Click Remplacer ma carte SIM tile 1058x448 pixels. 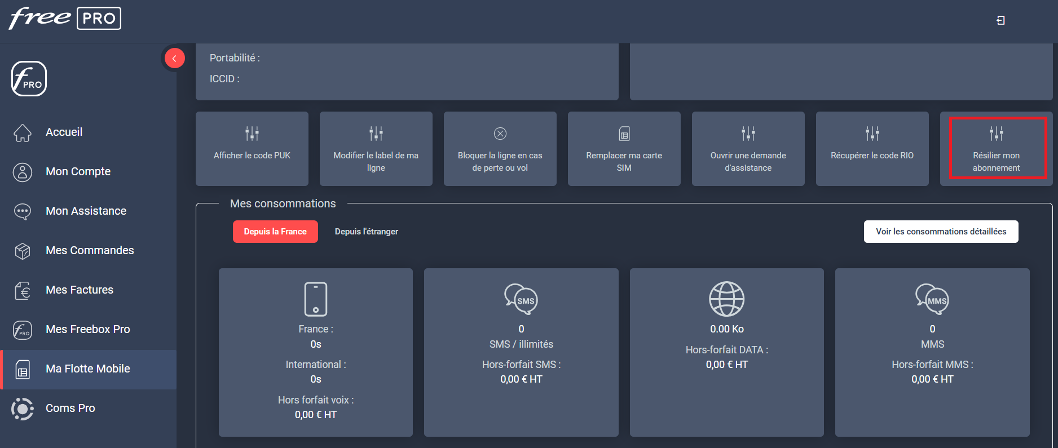pyautogui.click(x=624, y=149)
